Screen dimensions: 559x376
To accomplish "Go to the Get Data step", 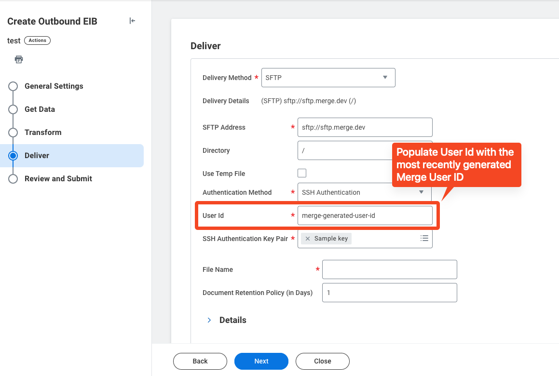I will 40,109.
